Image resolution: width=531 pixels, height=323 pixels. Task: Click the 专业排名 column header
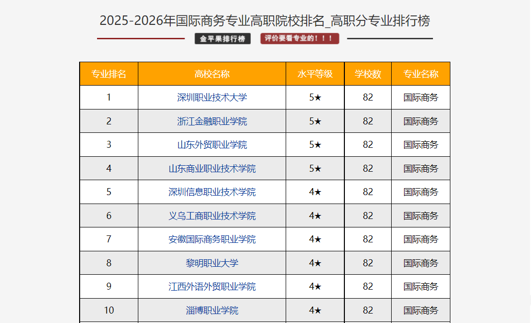click(x=108, y=74)
